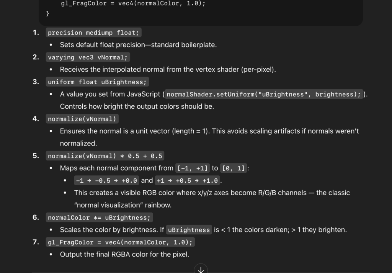392x273 pixels.
Task: Click the "uniform float uBrightness;" code snippet
Action: click(97, 82)
